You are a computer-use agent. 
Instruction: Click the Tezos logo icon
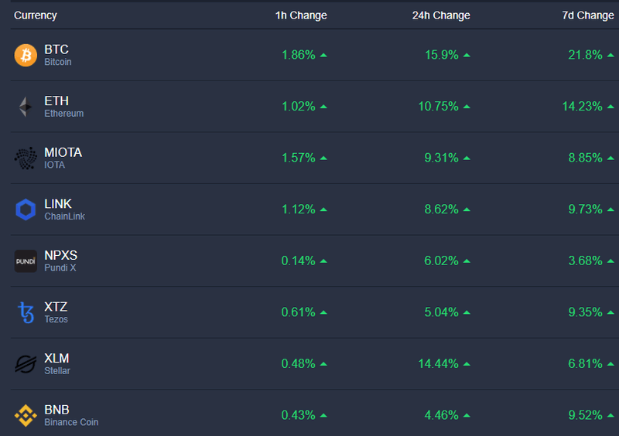click(x=26, y=312)
